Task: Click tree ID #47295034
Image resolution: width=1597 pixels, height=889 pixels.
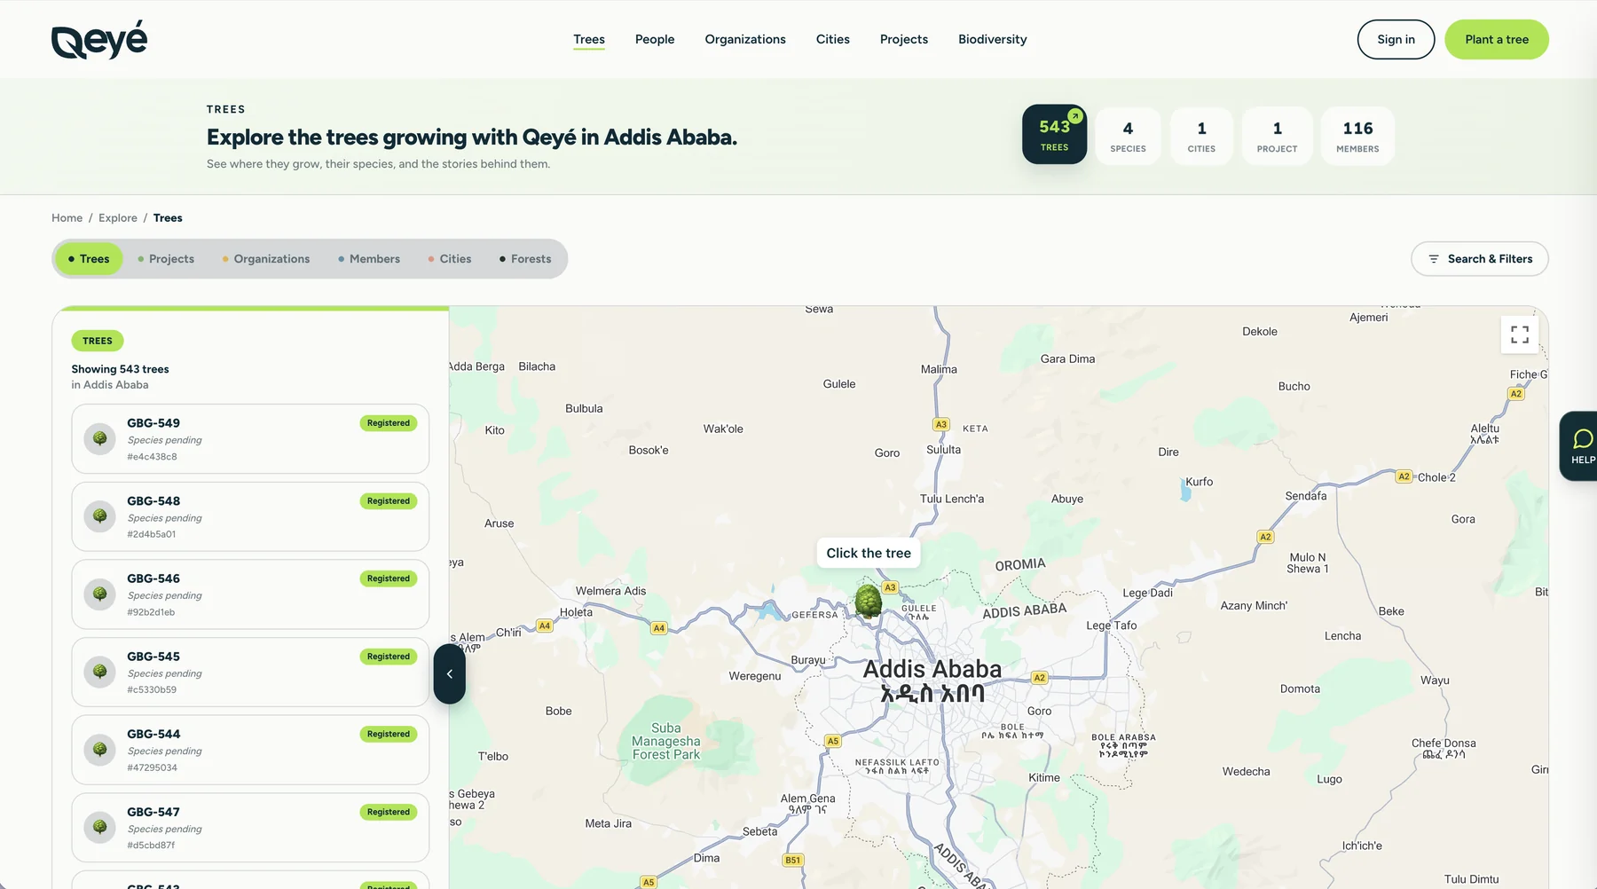Action: click(x=152, y=767)
